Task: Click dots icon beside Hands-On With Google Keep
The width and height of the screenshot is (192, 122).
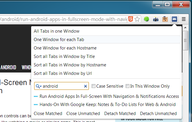Action: 35,105
